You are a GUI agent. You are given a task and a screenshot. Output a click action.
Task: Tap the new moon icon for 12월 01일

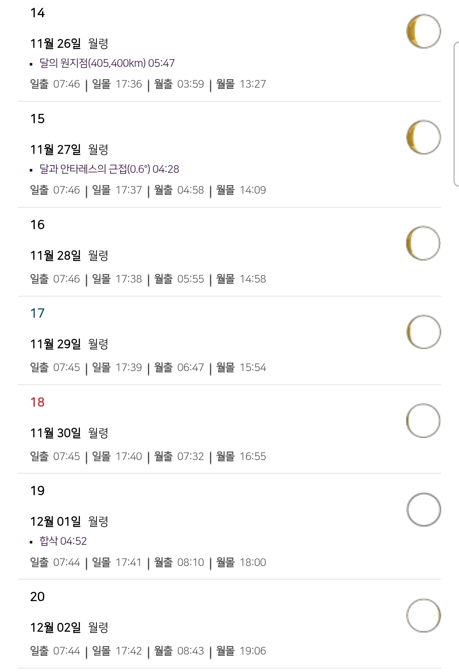pyautogui.click(x=423, y=509)
